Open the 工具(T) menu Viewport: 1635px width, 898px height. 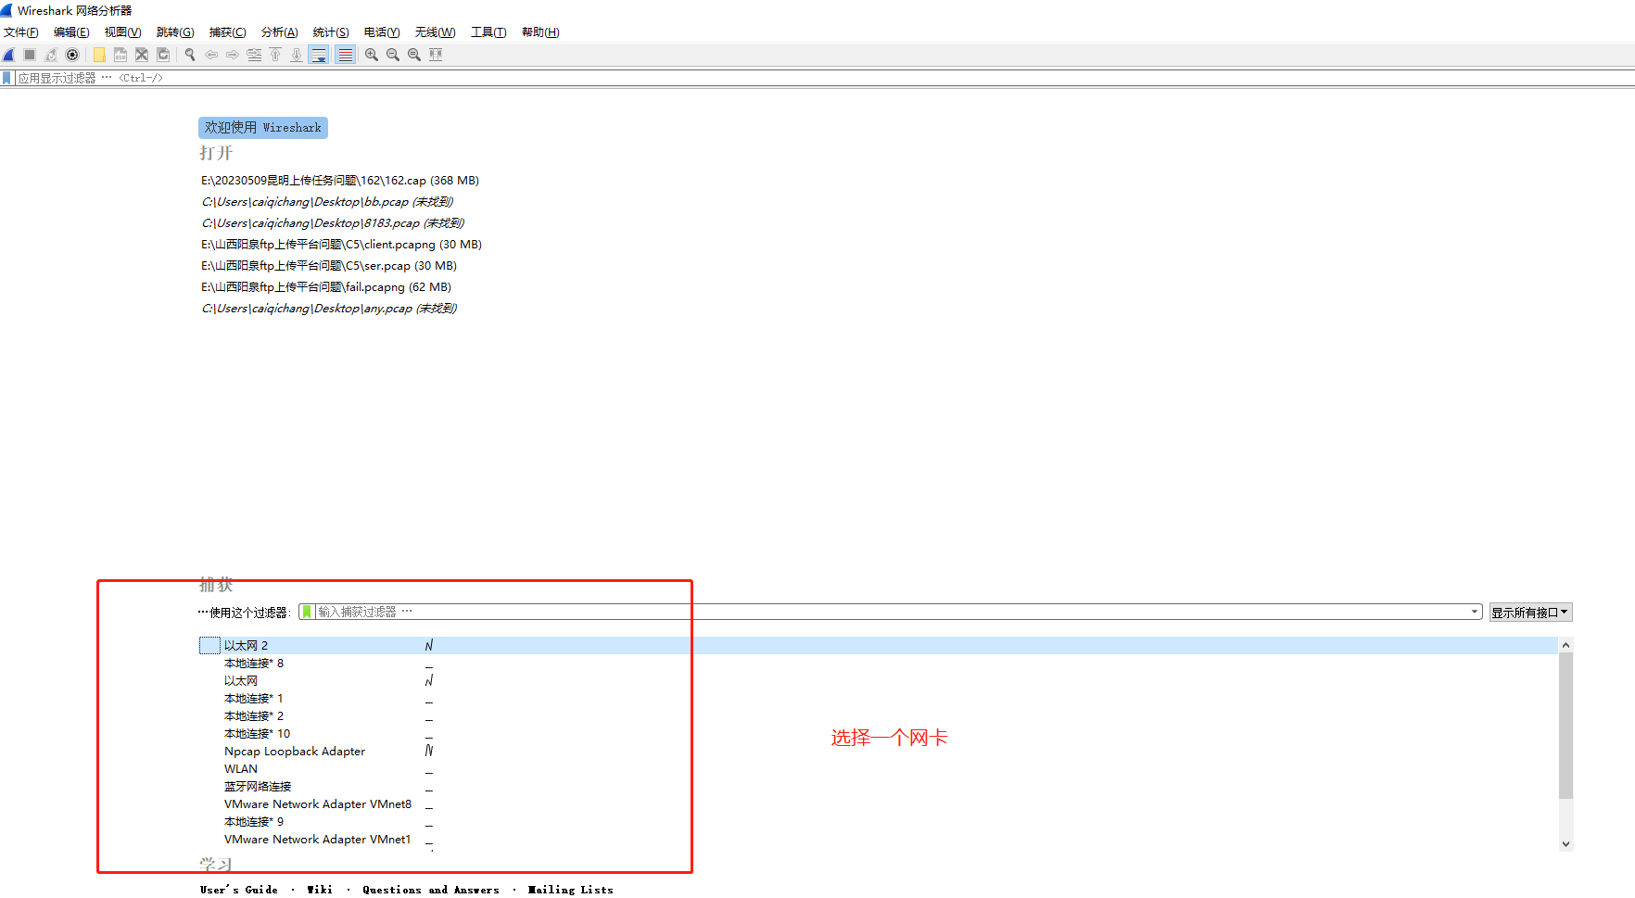click(x=488, y=32)
